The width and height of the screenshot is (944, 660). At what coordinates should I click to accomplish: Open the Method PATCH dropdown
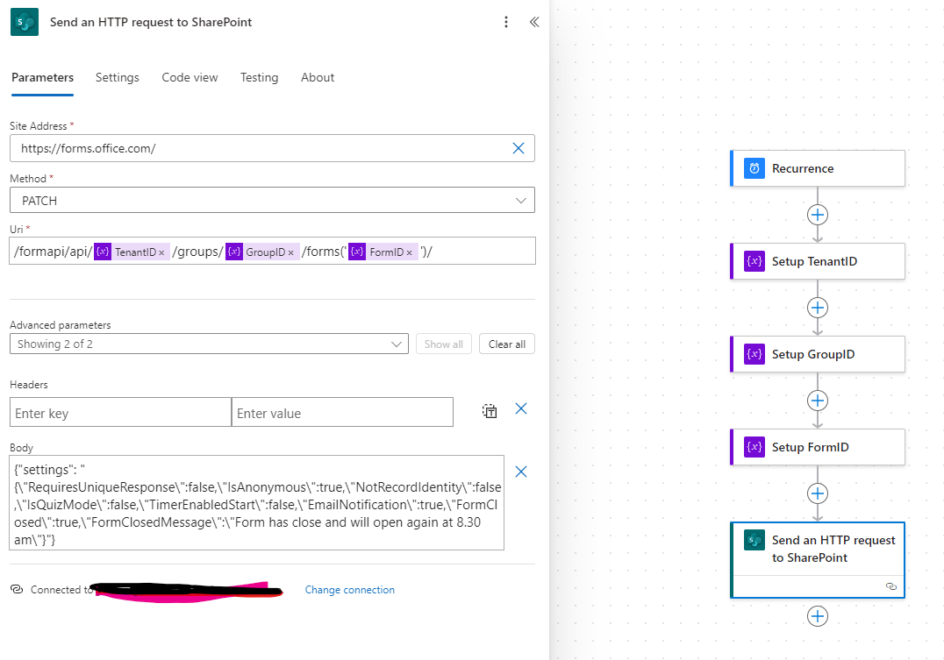click(272, 201)
